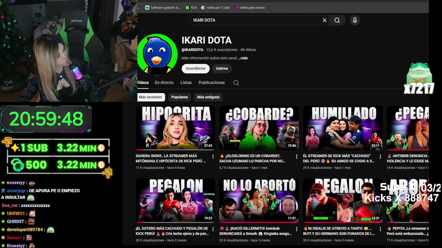Open options menu for DOTERO MÁS CACHUDO video
The image size is (442, 248).
pos(213,229)
